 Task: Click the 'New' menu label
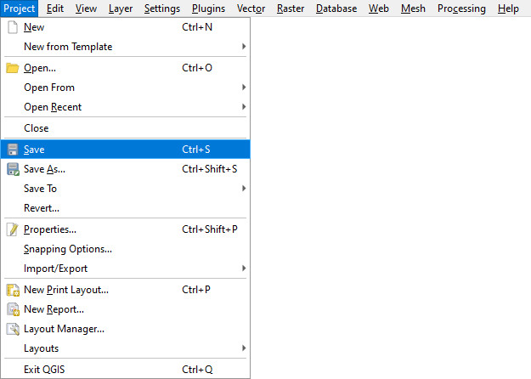coord(34,27)
